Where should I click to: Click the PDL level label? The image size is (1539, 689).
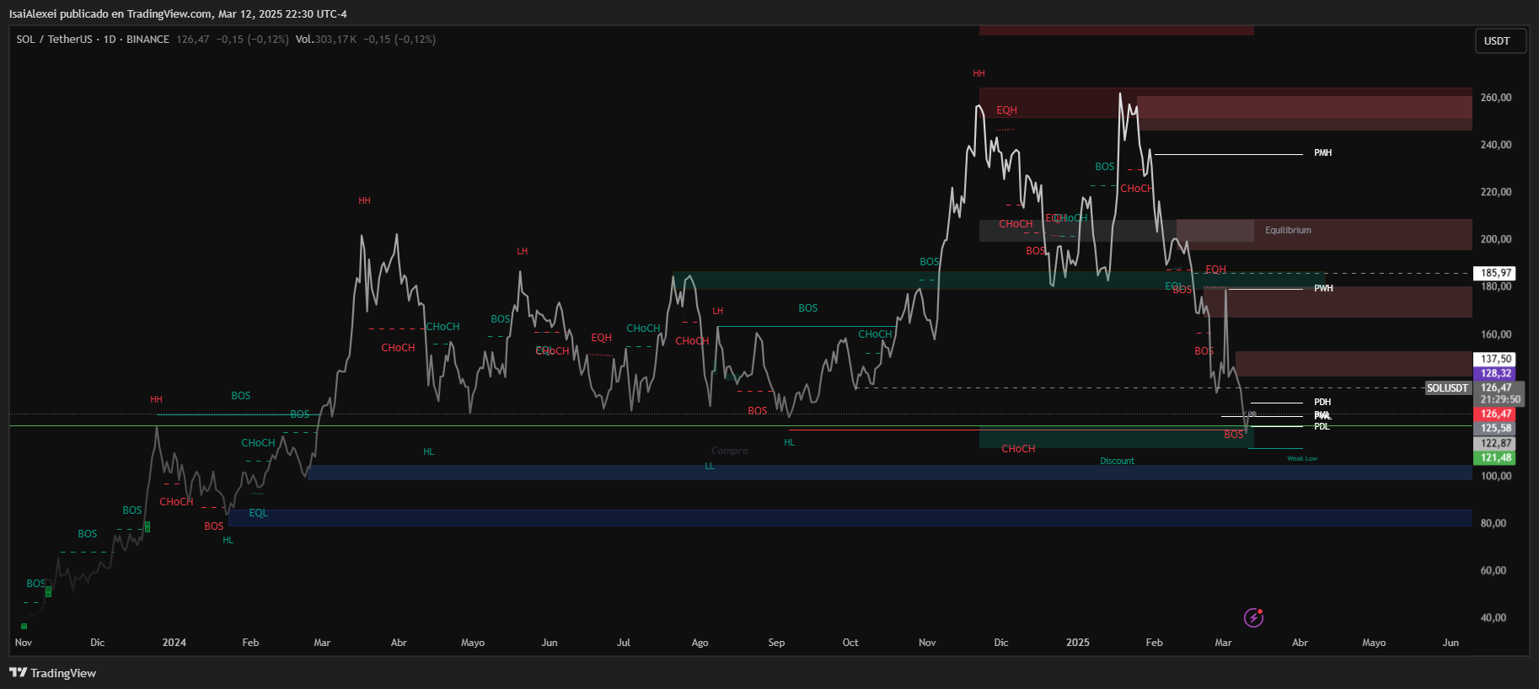1322,426
